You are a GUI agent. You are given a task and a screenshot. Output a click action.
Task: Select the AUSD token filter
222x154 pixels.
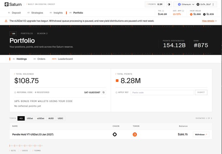(x=51, y=119)
